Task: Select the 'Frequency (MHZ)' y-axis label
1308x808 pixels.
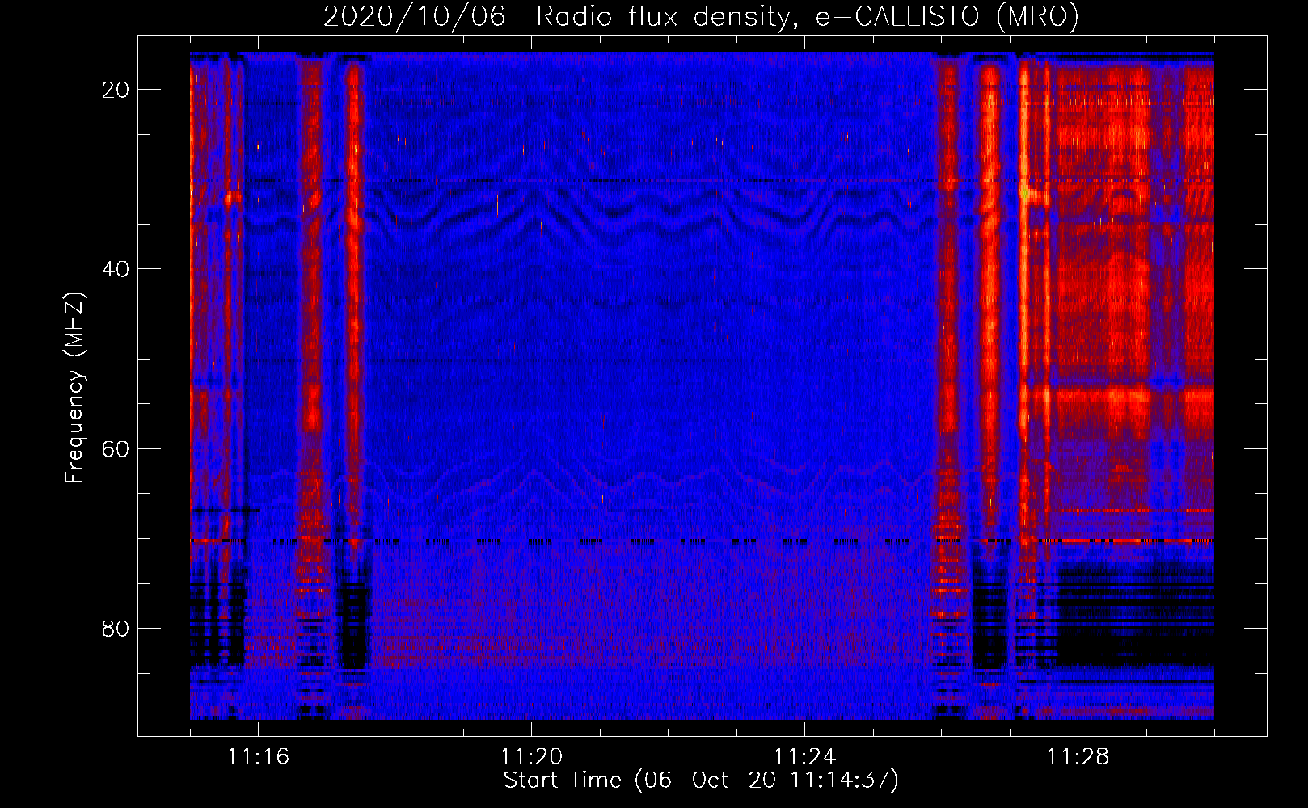Action: (x=74, y=388)
